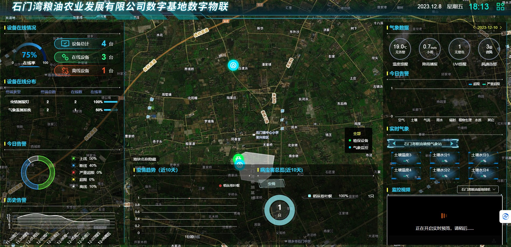Click the 2023-12-10 date text

click(487, 27)
